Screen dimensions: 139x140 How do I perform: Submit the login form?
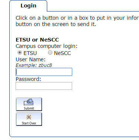[x=29, y=104]
